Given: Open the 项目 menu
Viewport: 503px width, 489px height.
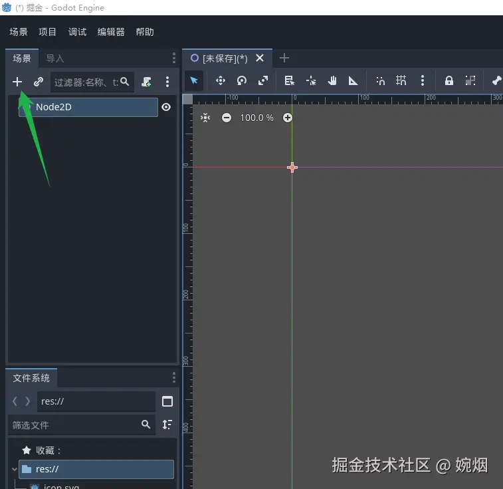Looking at the screenshot, I should click(47, 32).
